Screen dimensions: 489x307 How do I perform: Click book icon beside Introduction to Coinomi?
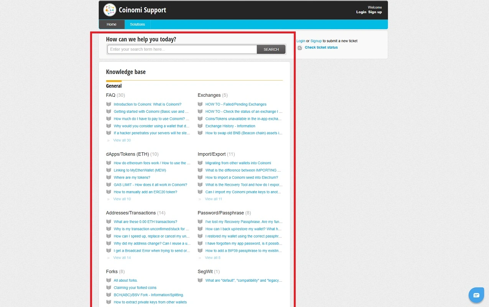(x=109, y=104)
